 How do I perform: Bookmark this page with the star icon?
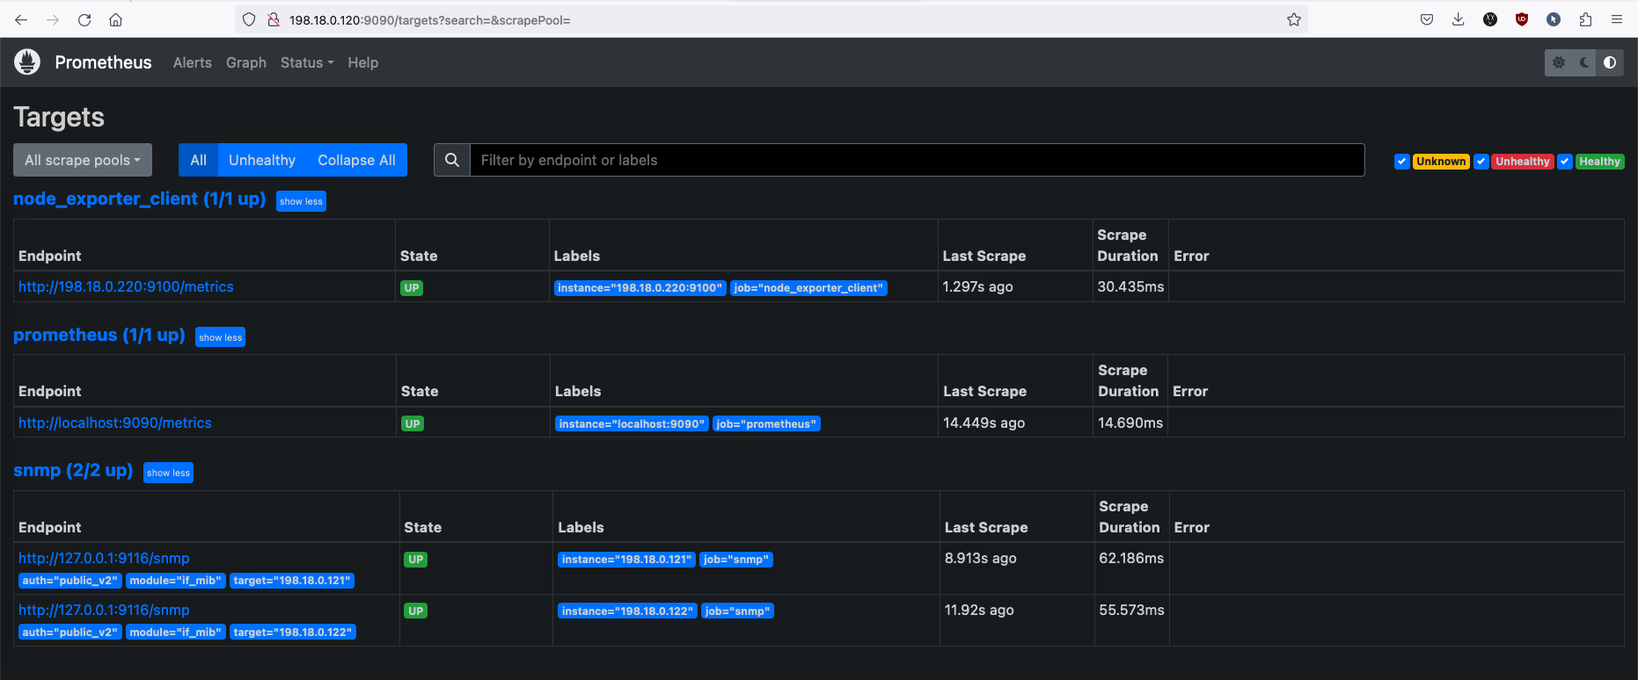(x=1293, y=19)
